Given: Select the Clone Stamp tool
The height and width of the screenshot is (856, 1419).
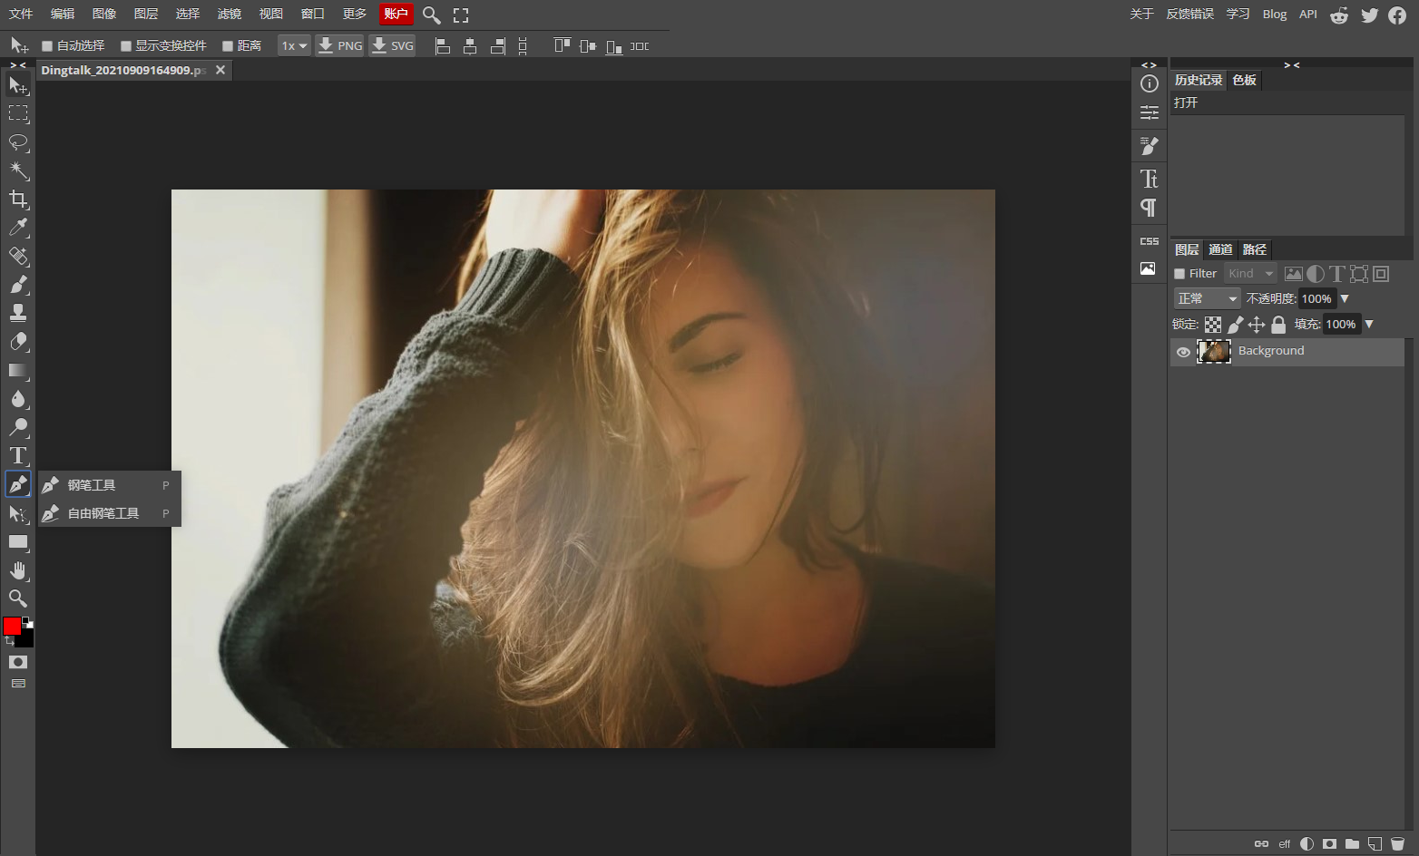Looking at the screenshot, I should tap(18, 313).
